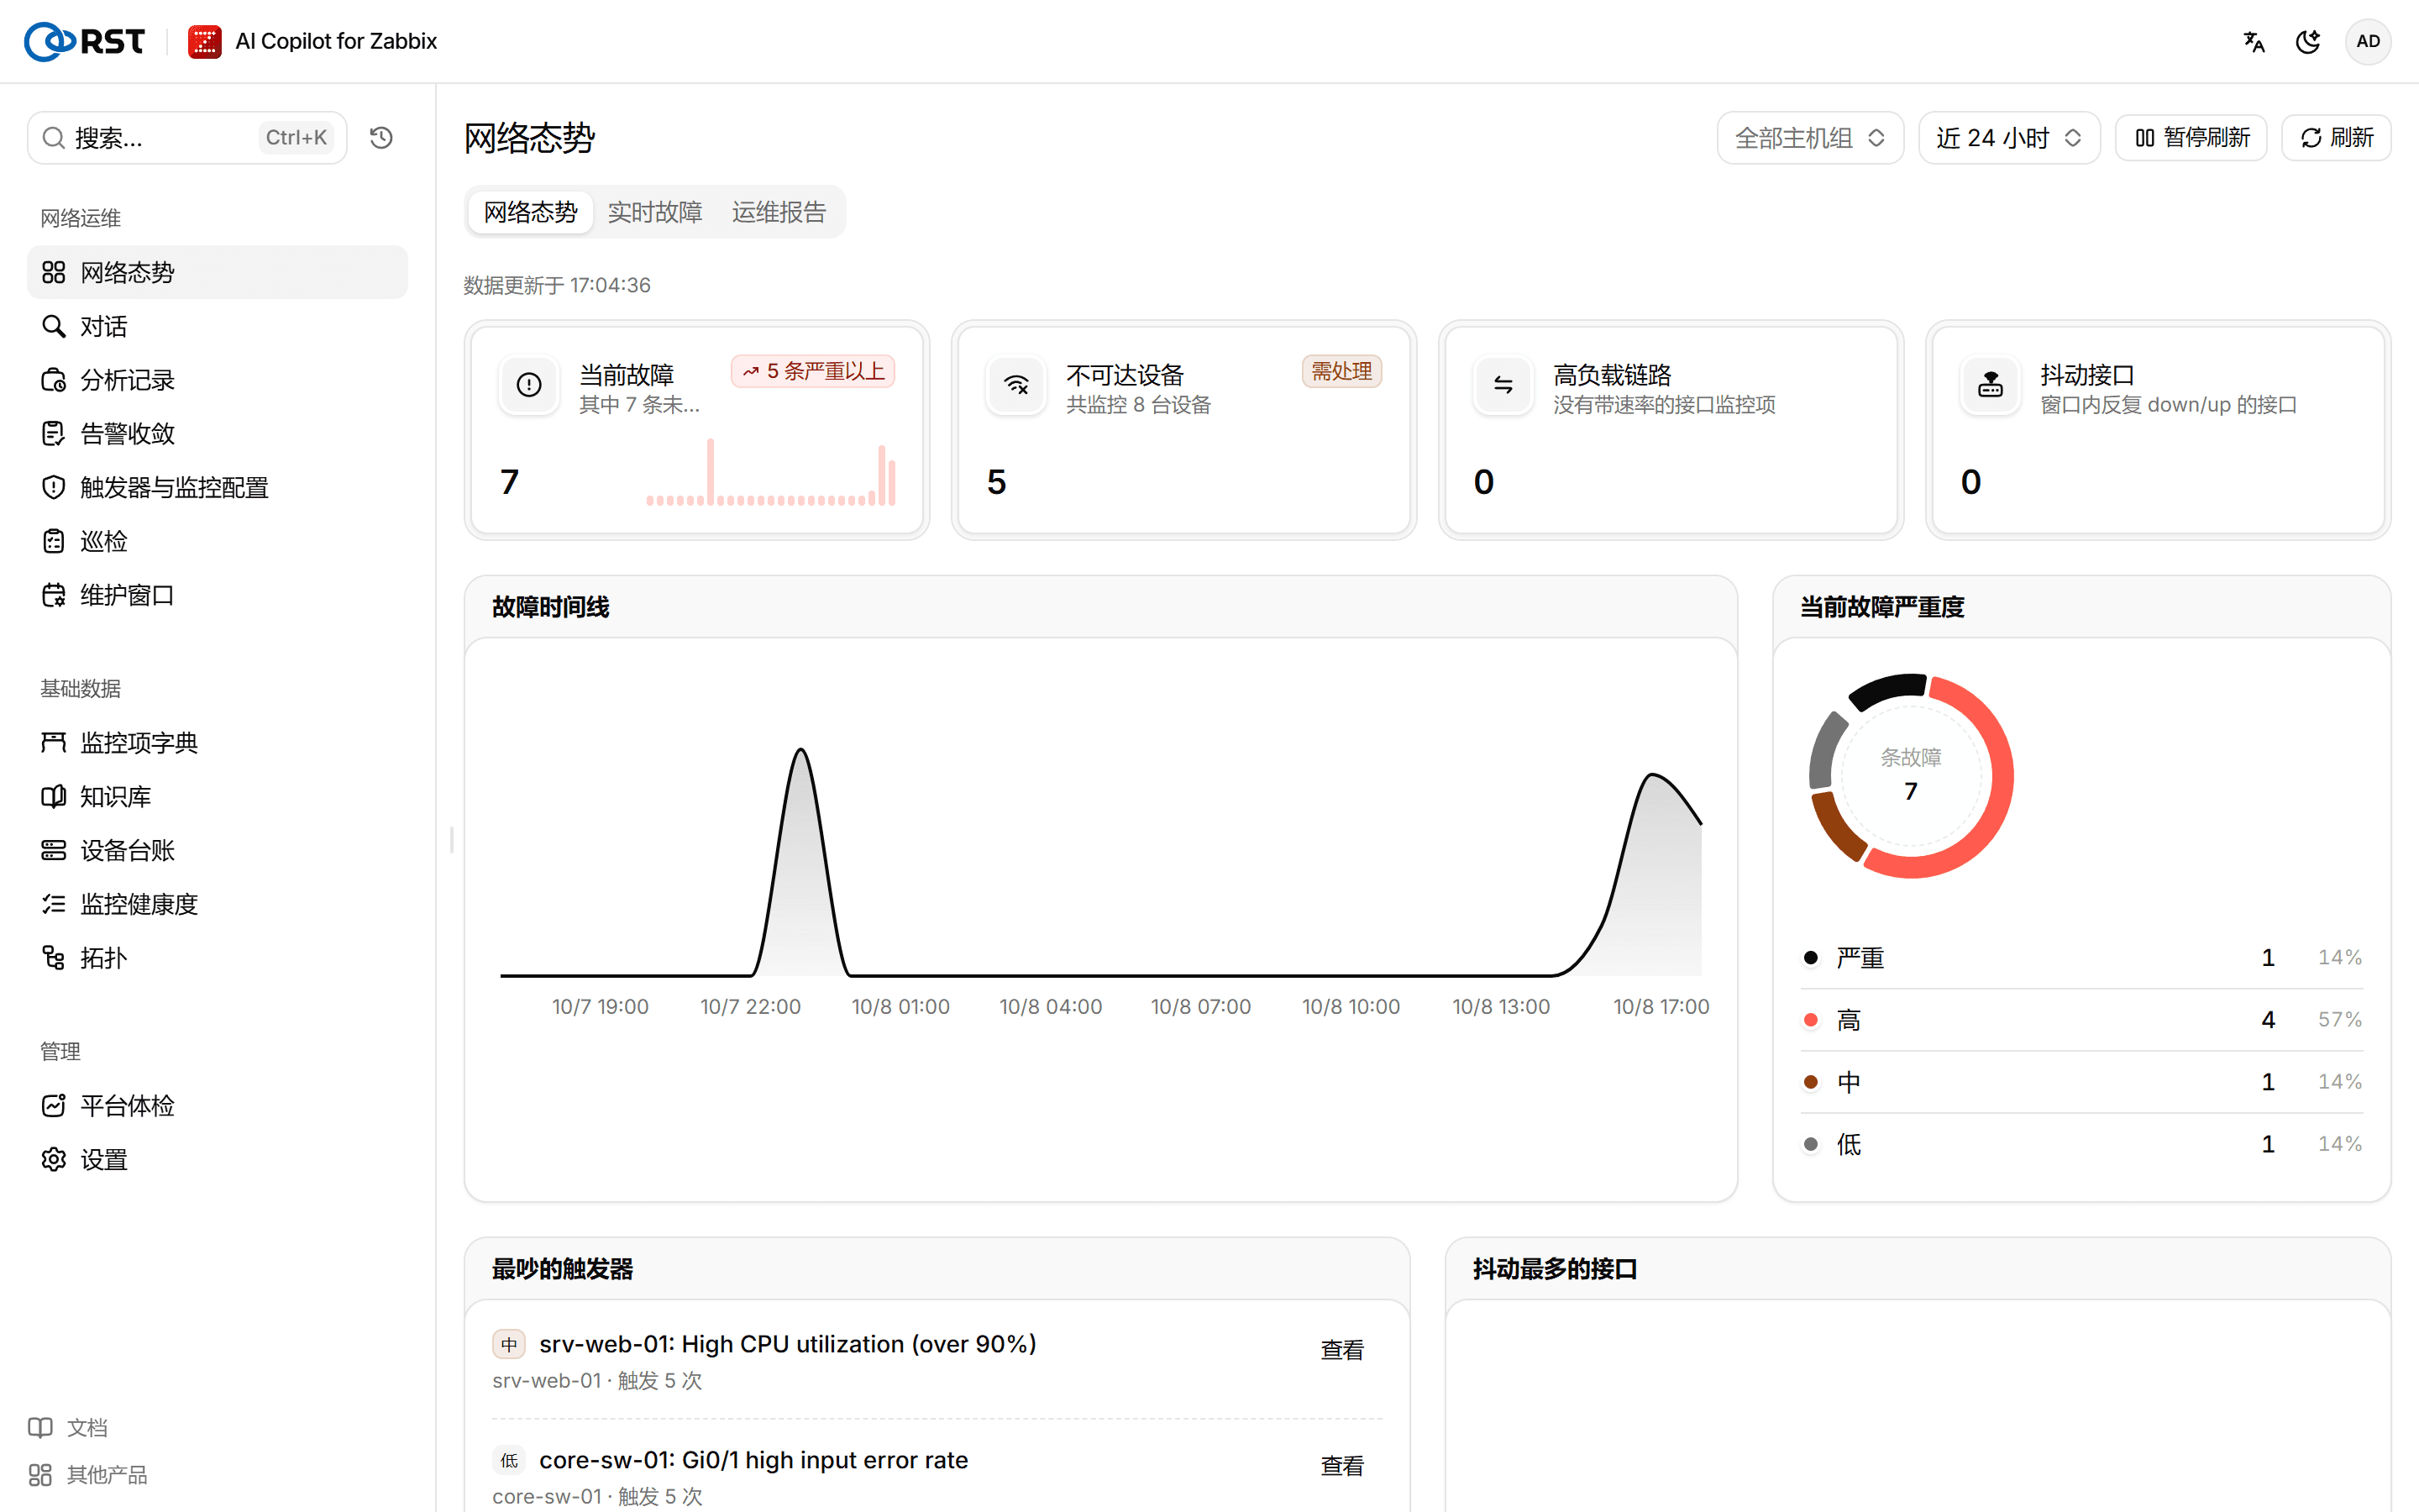Open the AD user avatar menu
The width and height of the screenshot is (2419, 1512).
(x=2368, y=42)
